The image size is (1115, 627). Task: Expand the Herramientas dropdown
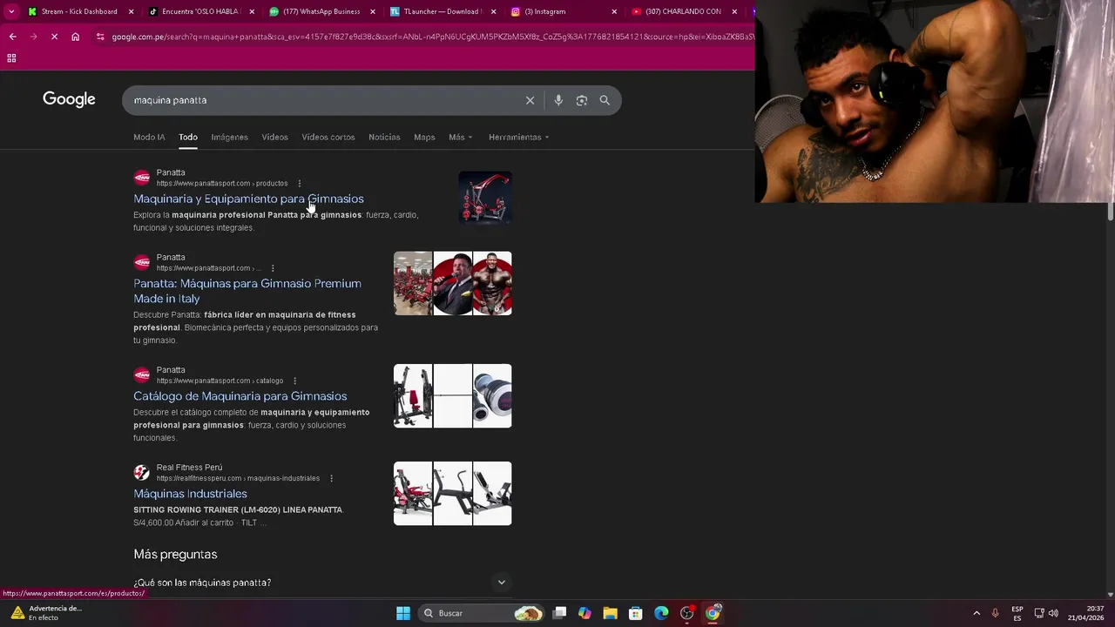click(519, 137)
